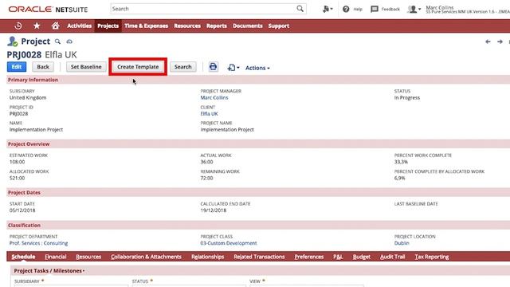Click the cloud icon beside Project title

click(69, 41)
